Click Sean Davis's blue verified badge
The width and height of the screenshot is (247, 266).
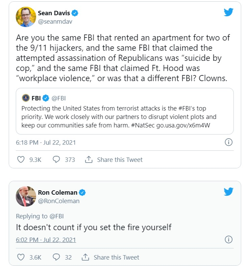point(75,13)
